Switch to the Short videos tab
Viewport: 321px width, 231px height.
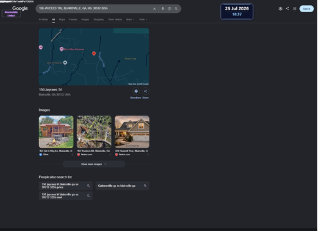[115, 19]
